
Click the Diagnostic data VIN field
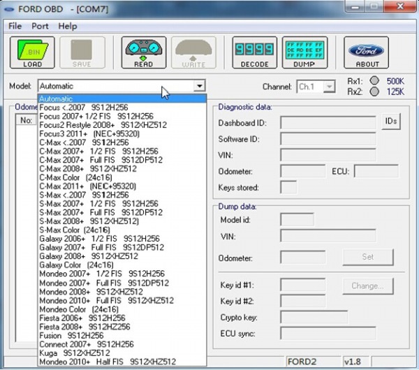click(x=328, y=155)
